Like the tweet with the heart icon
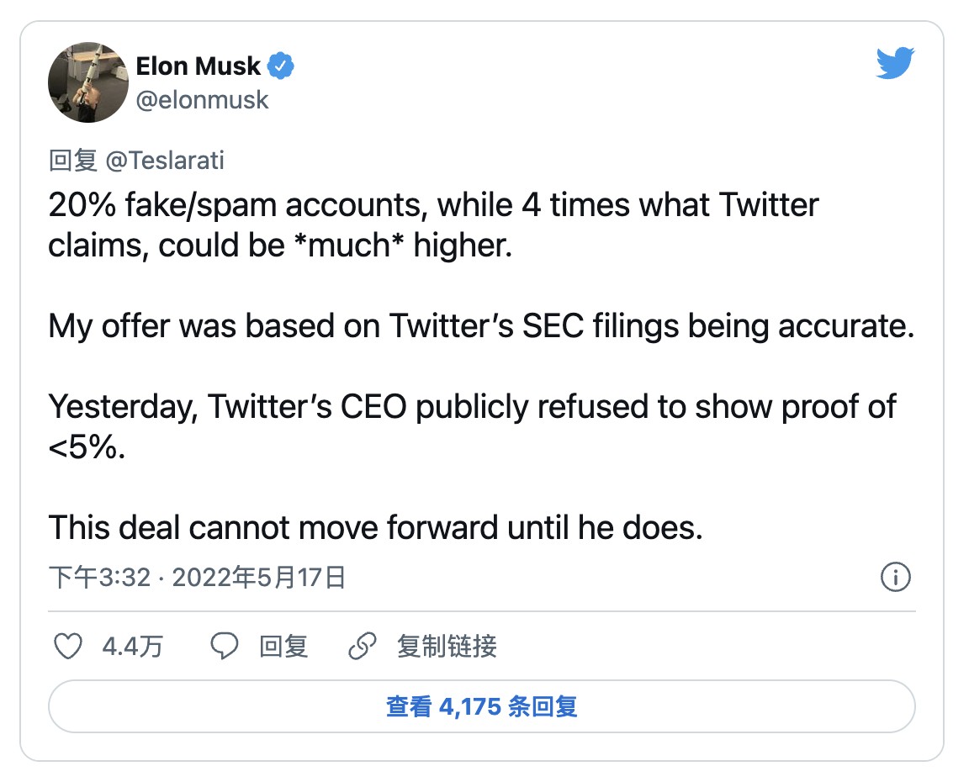 (68, 646)
